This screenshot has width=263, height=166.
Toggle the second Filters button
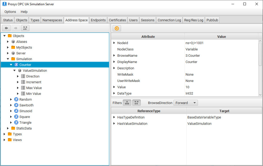(136, 103)
